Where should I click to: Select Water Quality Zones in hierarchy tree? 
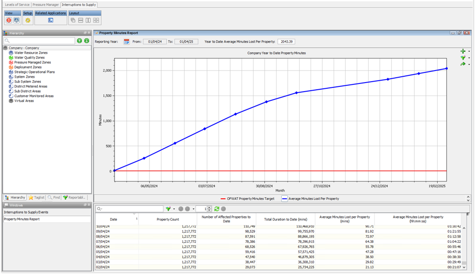(29, 58)
